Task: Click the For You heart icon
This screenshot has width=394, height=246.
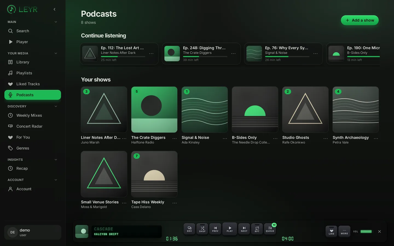Action: tap(10, 137)
